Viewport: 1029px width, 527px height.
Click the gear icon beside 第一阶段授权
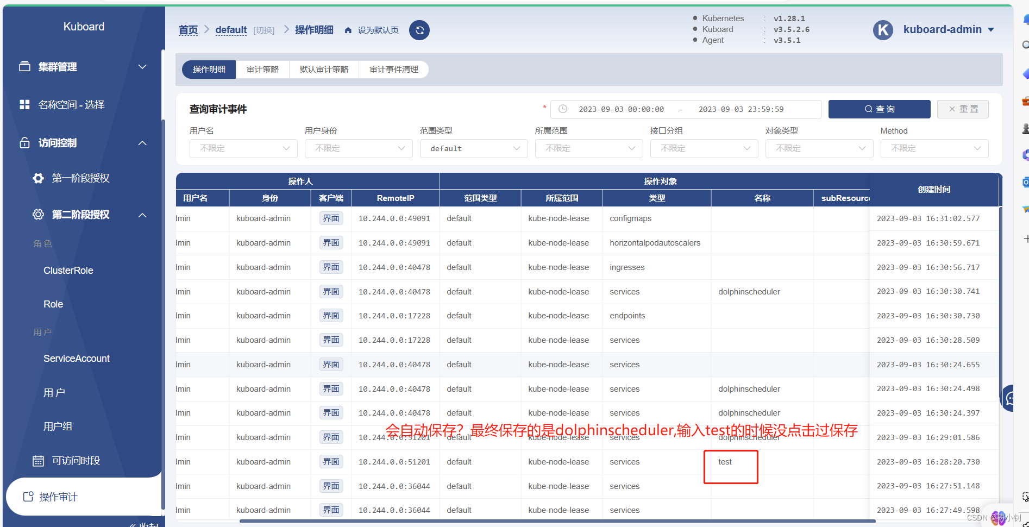[38, 178]
